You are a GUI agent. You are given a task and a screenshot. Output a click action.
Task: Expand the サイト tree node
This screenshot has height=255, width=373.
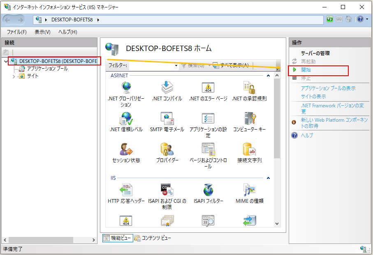pyautogui.click(x=14, y=76)
